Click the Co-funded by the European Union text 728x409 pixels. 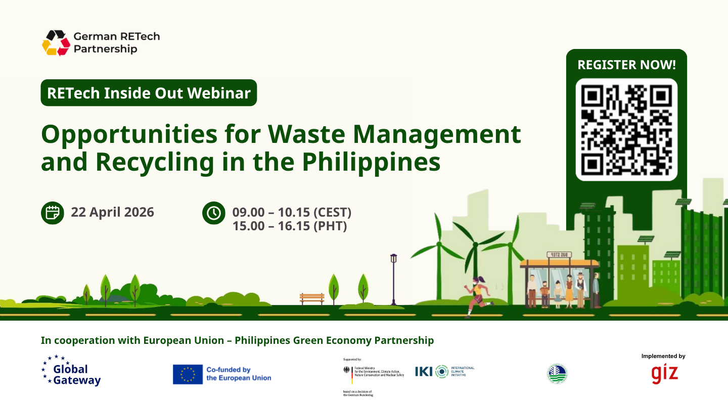(x=239, y=374)
